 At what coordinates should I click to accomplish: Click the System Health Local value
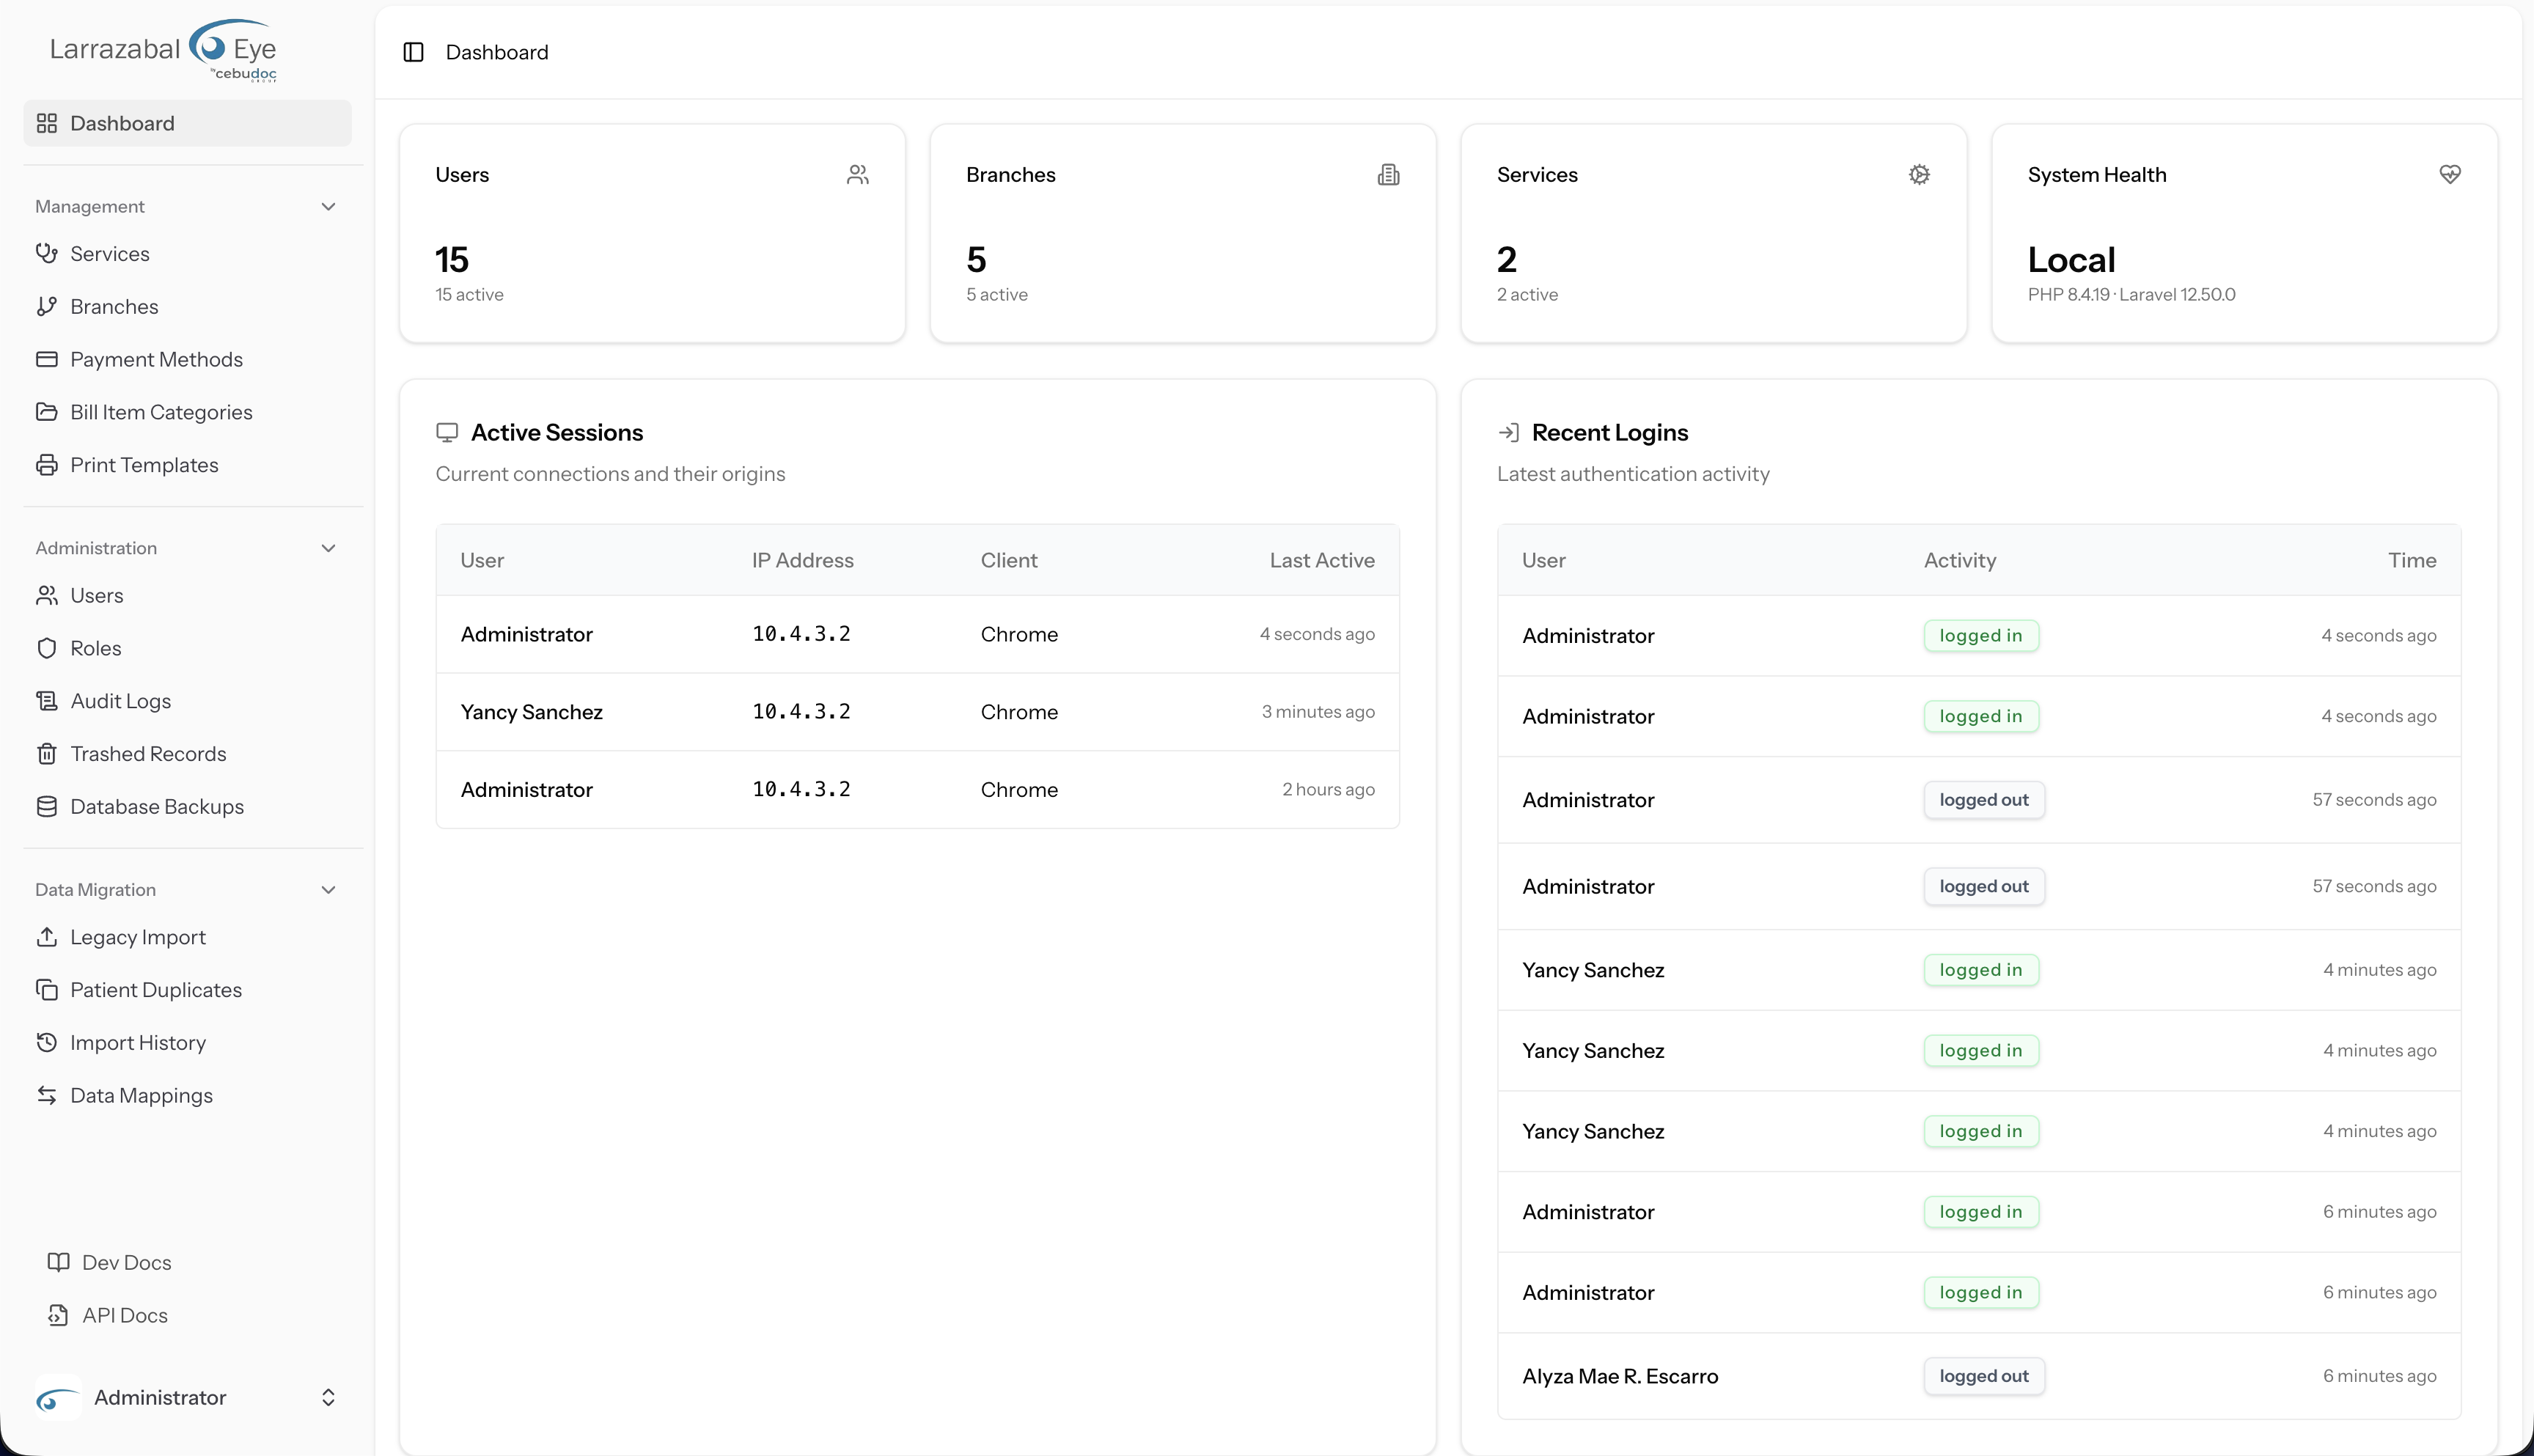tap(2071, 260)
